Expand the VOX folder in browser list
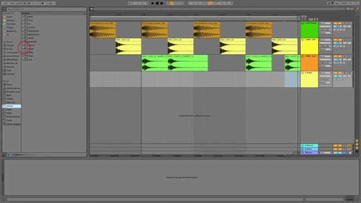The width and height of the screenshot is (361, 203). tap(23, 60)
